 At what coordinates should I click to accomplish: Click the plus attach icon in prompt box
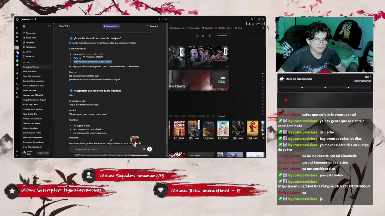pos(73,149)
